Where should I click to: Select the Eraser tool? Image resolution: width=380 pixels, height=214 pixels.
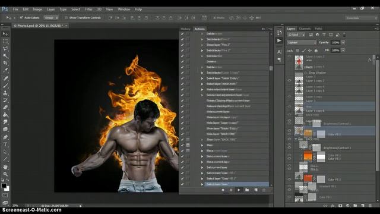[5, 107]
